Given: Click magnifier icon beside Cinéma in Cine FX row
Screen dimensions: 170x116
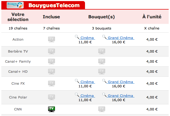Looking at the screenshot, I should pyautogui.click(x=77, y=81).
